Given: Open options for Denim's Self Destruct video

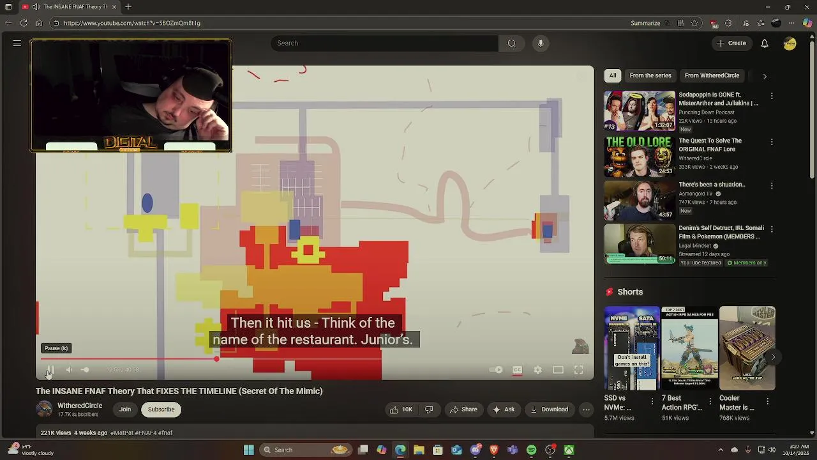Looking at the screenshot, I should pos(772,229).
